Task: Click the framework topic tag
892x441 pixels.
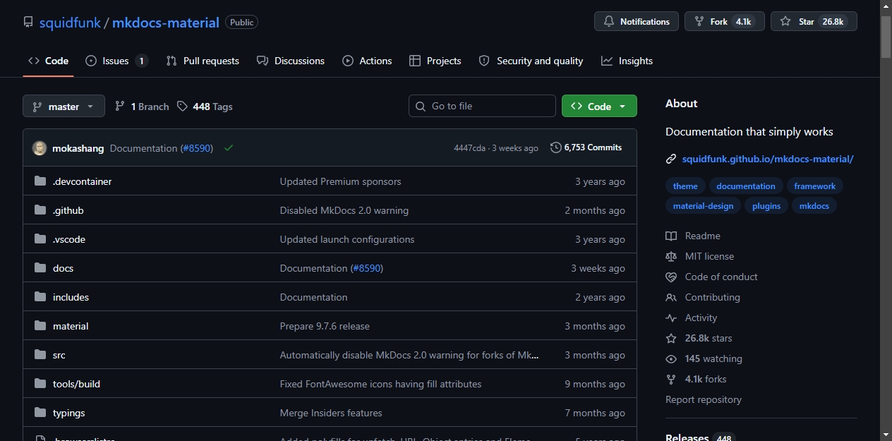Action: coord(814,186)
